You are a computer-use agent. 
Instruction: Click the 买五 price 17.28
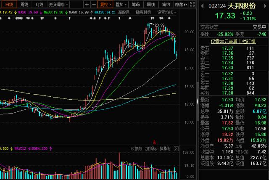click(x=227, y=93)
